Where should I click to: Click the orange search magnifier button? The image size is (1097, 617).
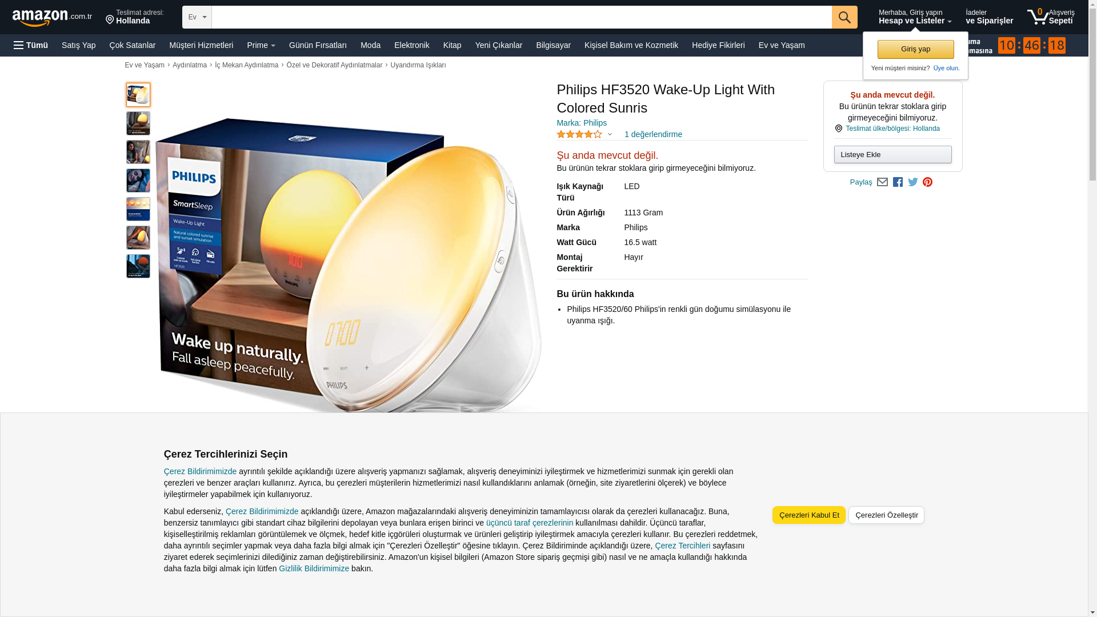(844, 17)
